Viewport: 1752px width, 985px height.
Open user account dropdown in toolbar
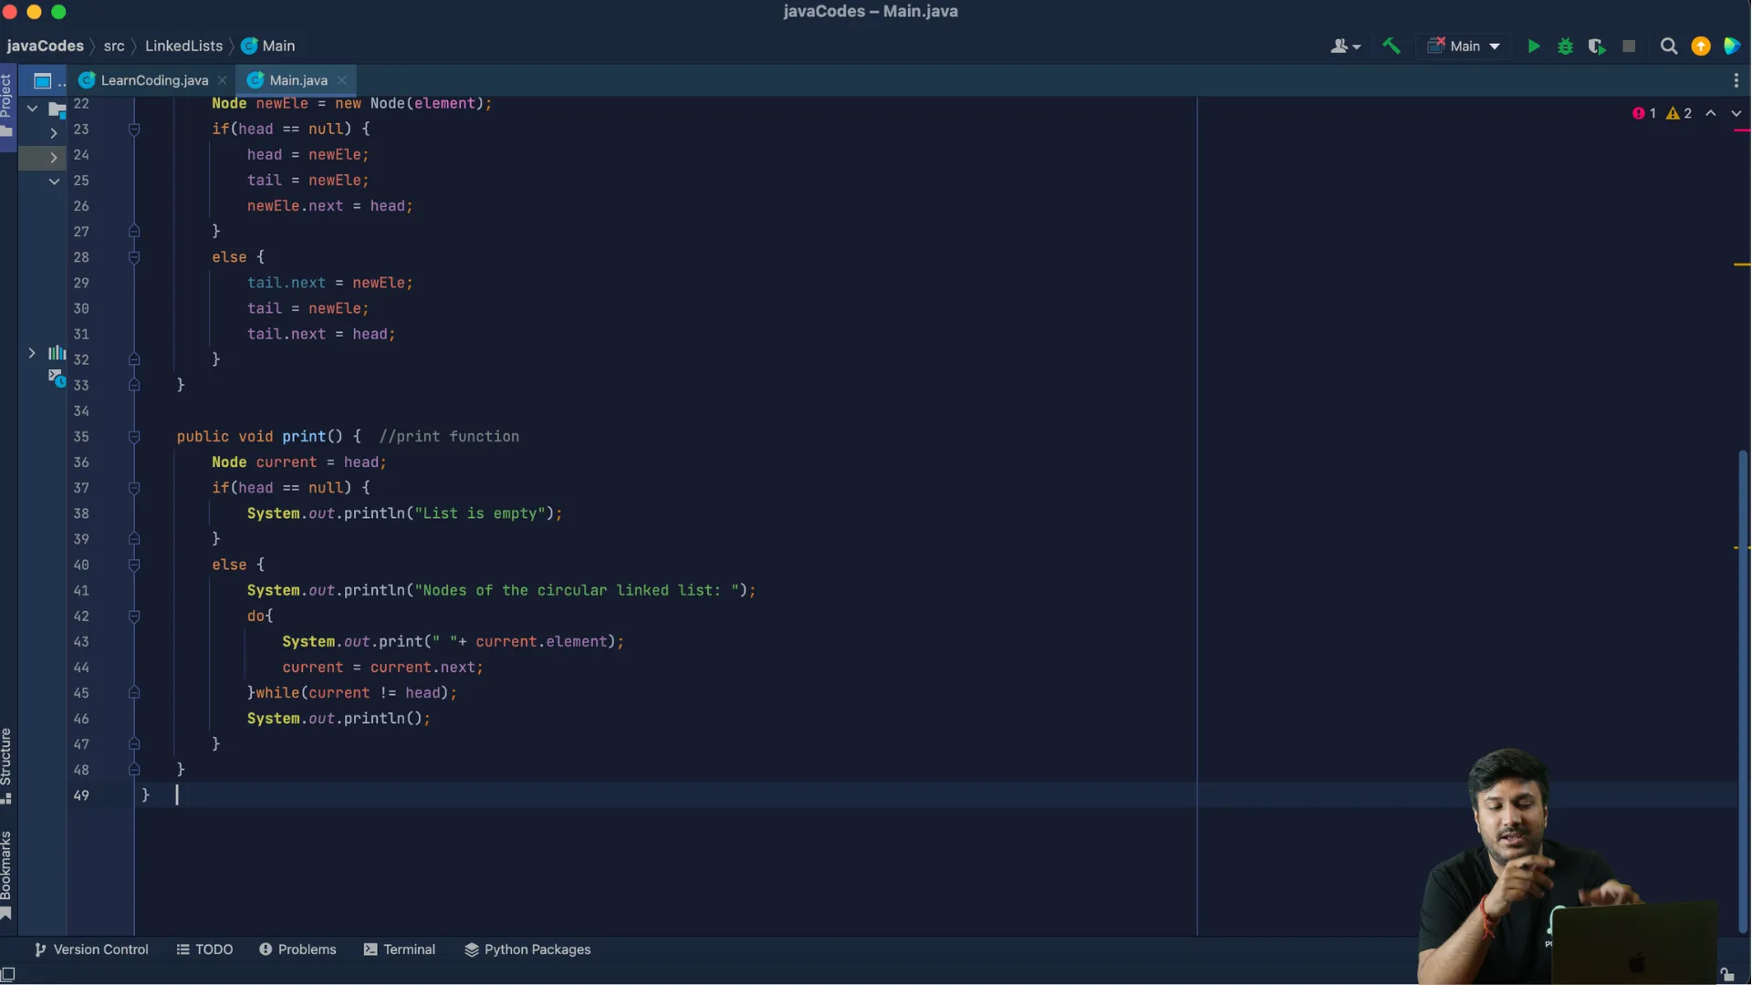1345,47
